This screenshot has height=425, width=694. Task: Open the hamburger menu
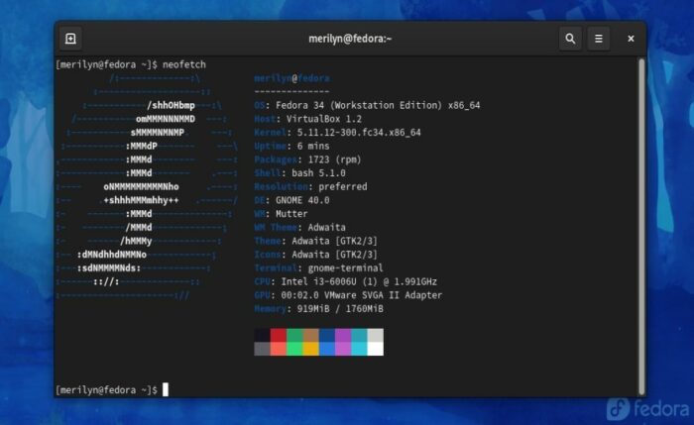[x=599, y=39]
